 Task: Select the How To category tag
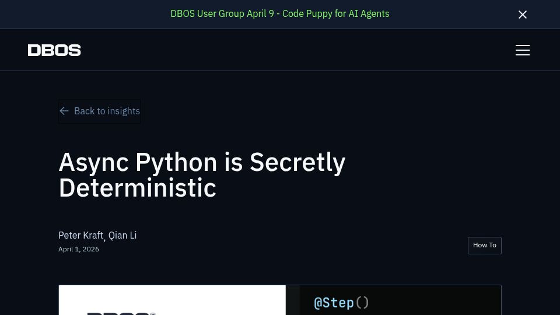[x=484, y=246]
